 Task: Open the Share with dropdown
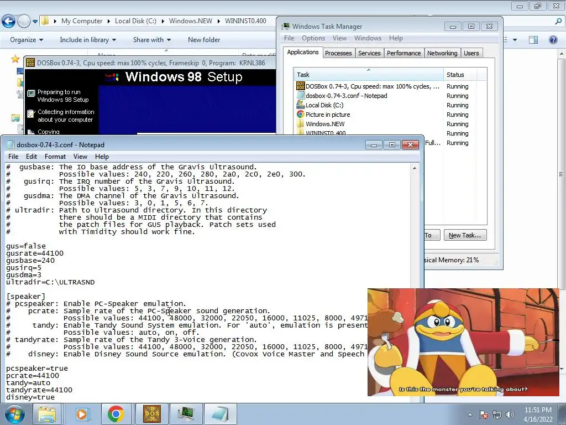(151, 40)
